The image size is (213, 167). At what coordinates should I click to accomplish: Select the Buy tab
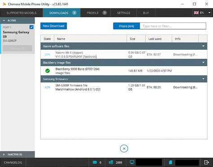tap(146, 13)
